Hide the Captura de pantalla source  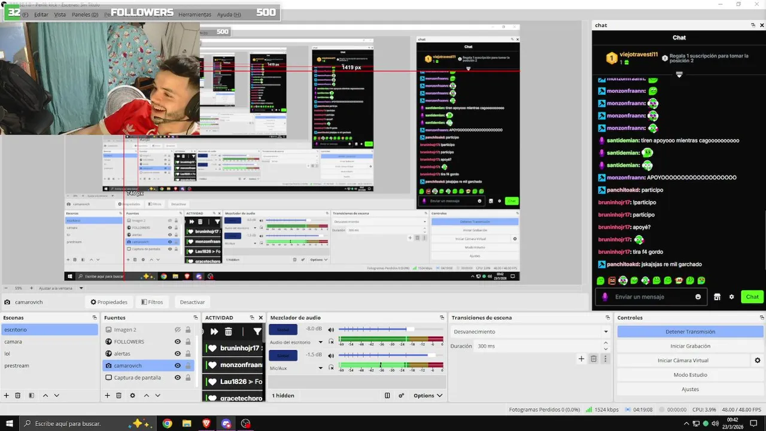pos(178,378)
